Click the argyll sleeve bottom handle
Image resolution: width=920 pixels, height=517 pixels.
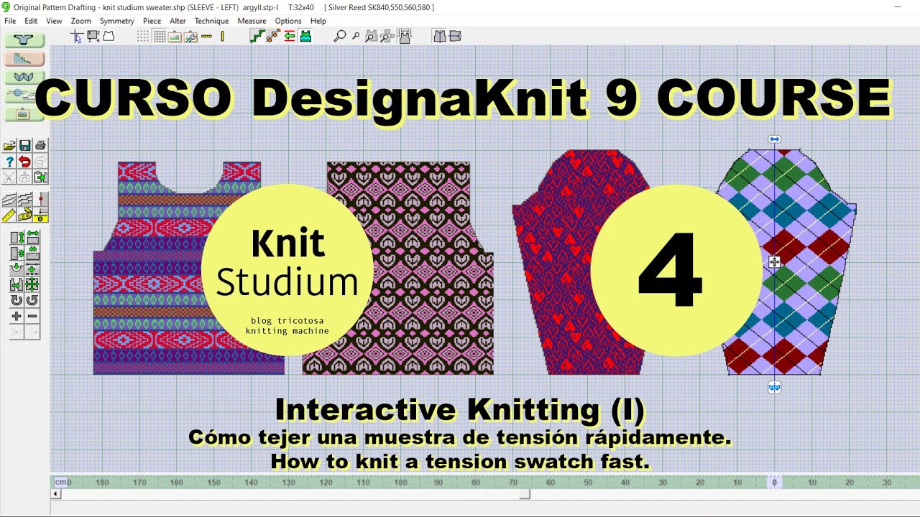click(x=774, y=387)
